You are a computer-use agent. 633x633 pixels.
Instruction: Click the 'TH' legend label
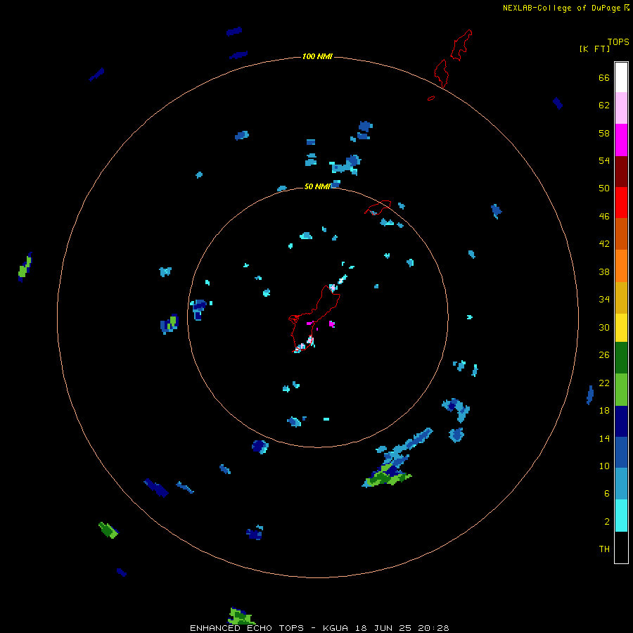pos(604,549)
